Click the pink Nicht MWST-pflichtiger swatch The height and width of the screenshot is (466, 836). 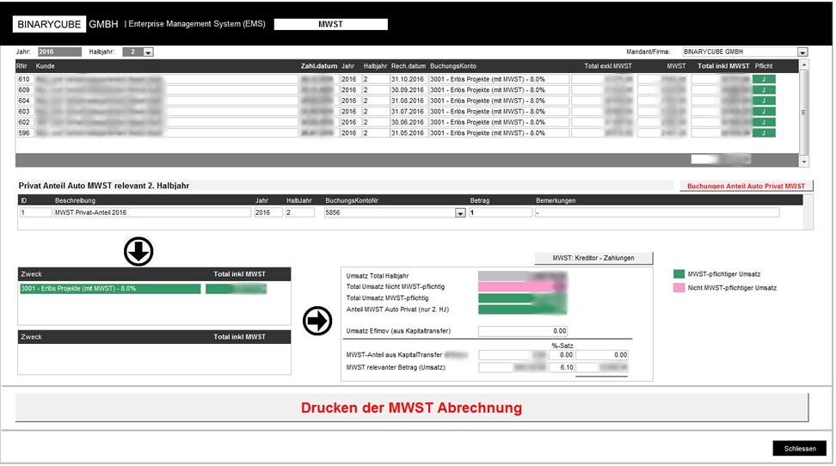click(679, 287)
